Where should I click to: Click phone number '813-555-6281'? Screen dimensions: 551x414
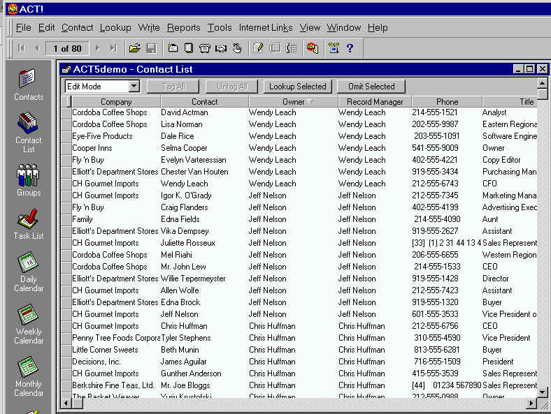pos(437,350)
